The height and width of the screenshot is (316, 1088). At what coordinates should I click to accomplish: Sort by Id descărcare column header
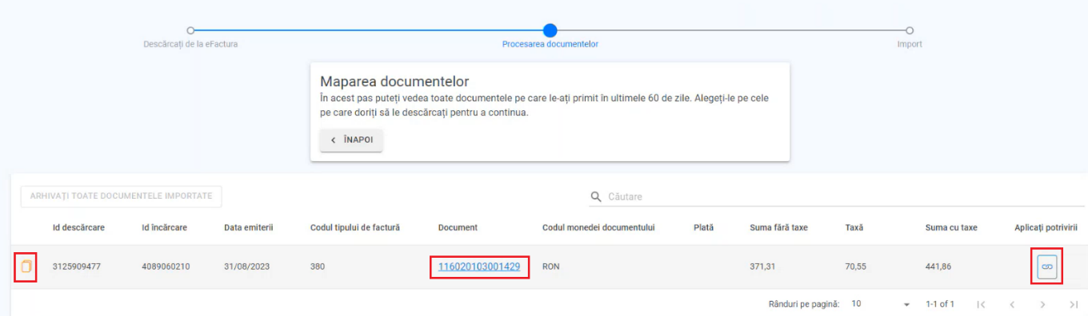[78, 227]
